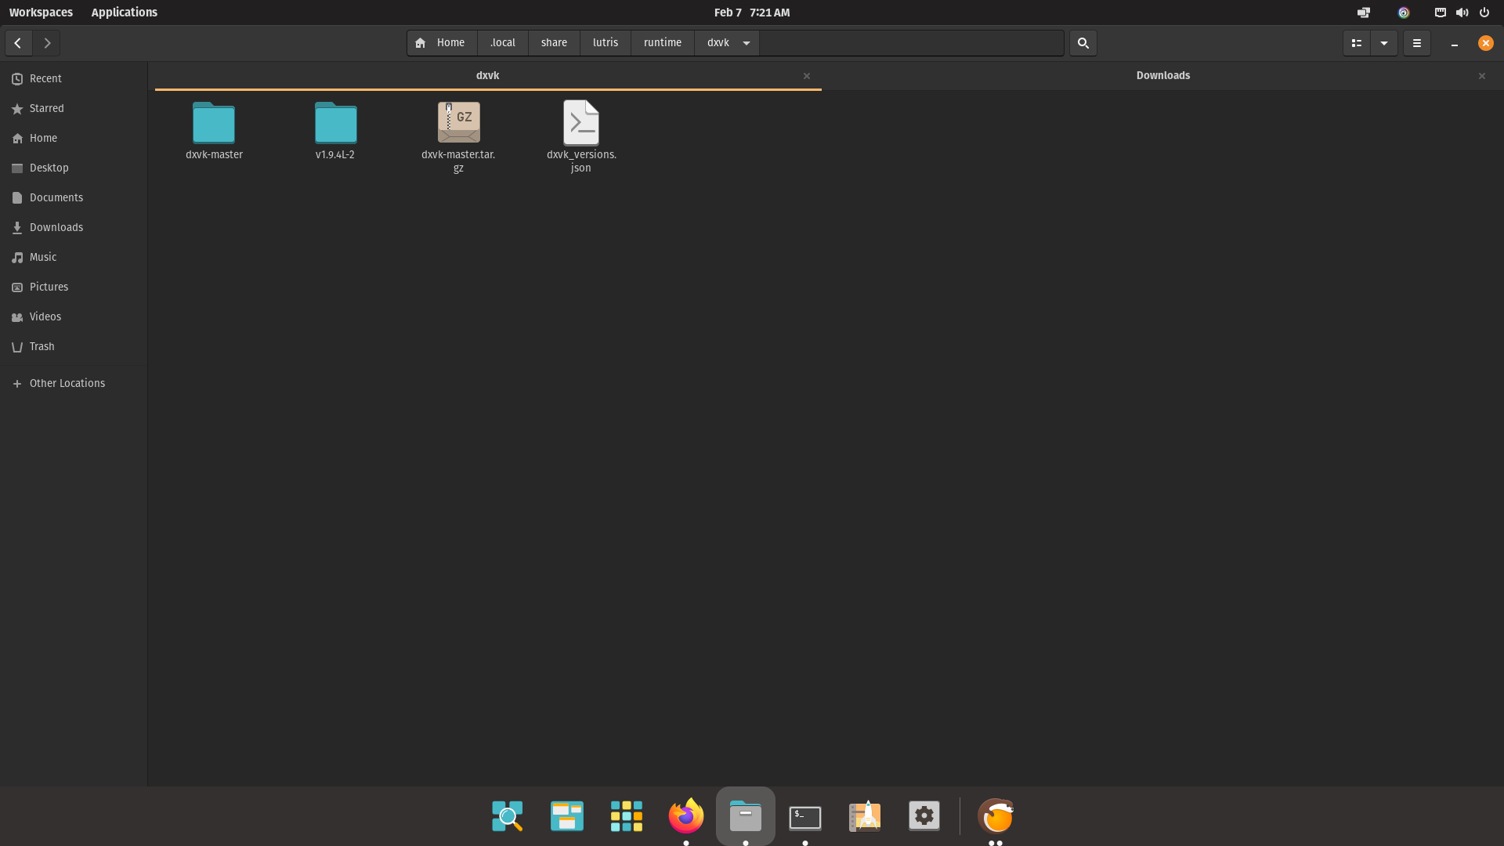Close the Downloads tab
Image resolution: width=1504 pixels, height=846 pixels.
(x=1482, y=76)
